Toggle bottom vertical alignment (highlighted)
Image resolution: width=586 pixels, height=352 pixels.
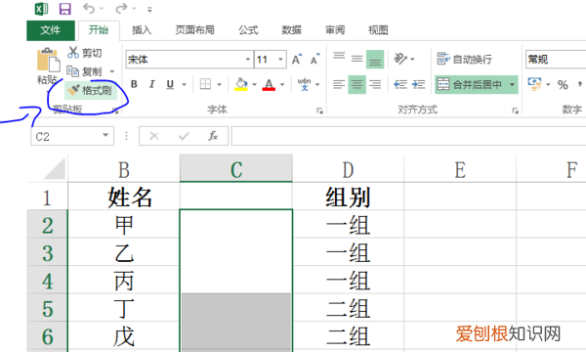(375, 59)
